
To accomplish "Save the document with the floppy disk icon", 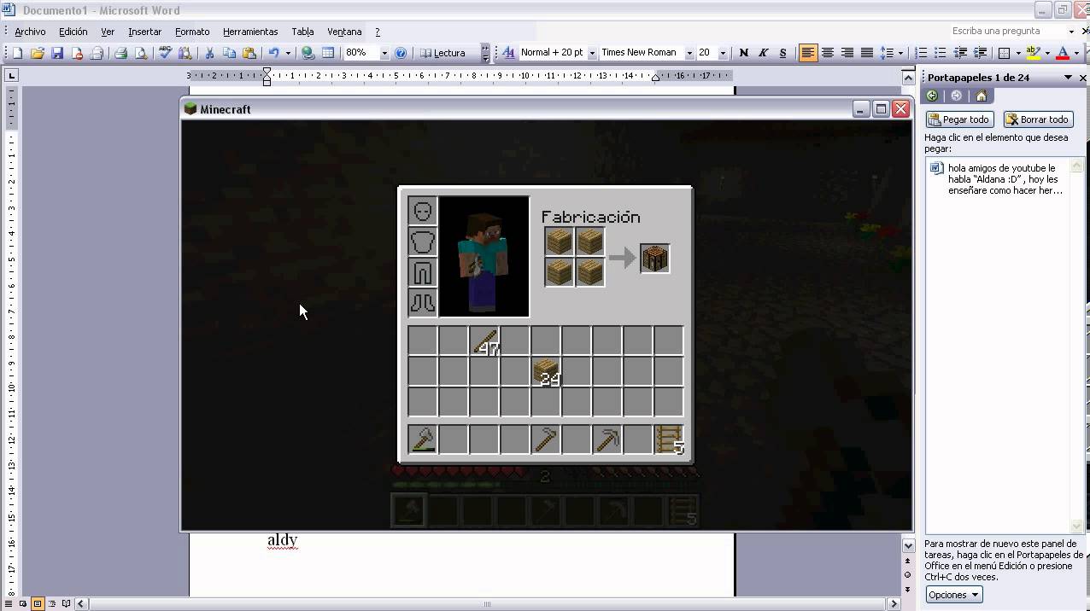I will tap(57, 53).
